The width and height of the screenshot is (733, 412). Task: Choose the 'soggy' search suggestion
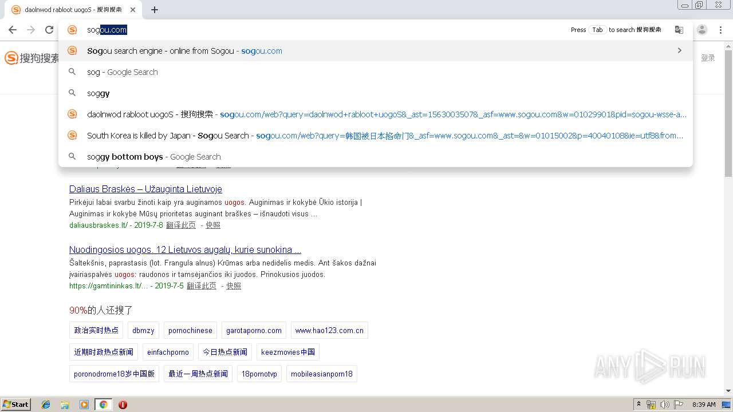(376, 93)
